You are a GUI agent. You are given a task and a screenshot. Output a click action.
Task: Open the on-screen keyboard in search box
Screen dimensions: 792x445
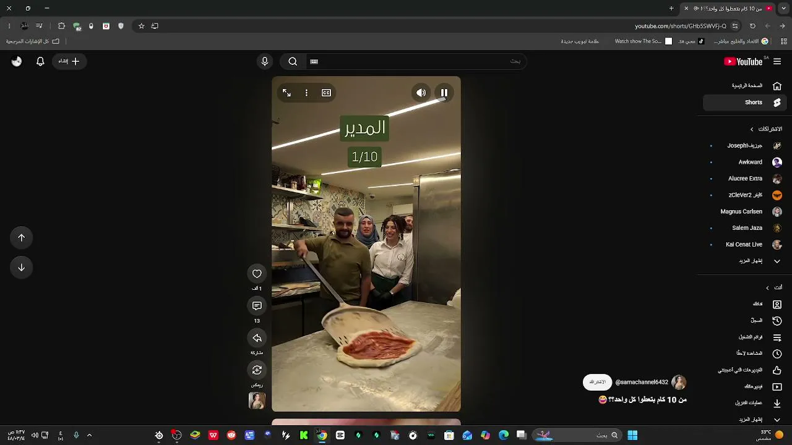[314, 61]
